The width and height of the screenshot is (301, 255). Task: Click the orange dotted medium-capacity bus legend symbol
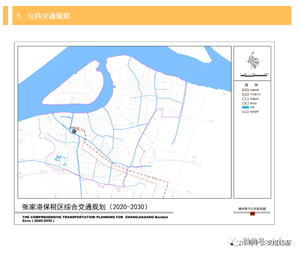pyautogui.click(x=245, y=94)
